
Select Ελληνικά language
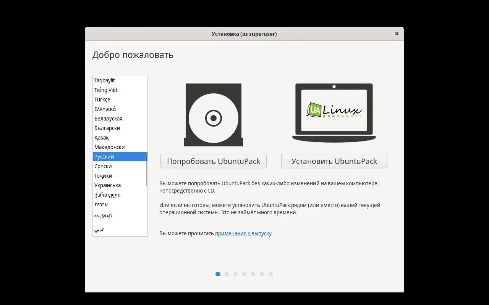pos(120,109)
